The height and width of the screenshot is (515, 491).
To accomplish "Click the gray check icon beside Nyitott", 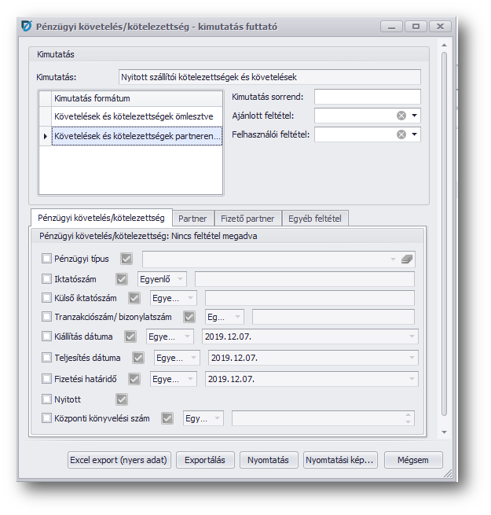I will [122, 399].
